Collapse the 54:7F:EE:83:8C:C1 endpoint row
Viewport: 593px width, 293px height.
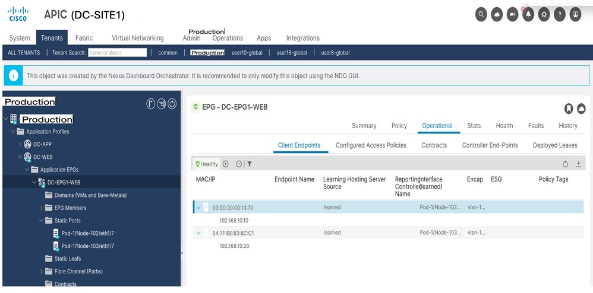(x=198, y=233)
